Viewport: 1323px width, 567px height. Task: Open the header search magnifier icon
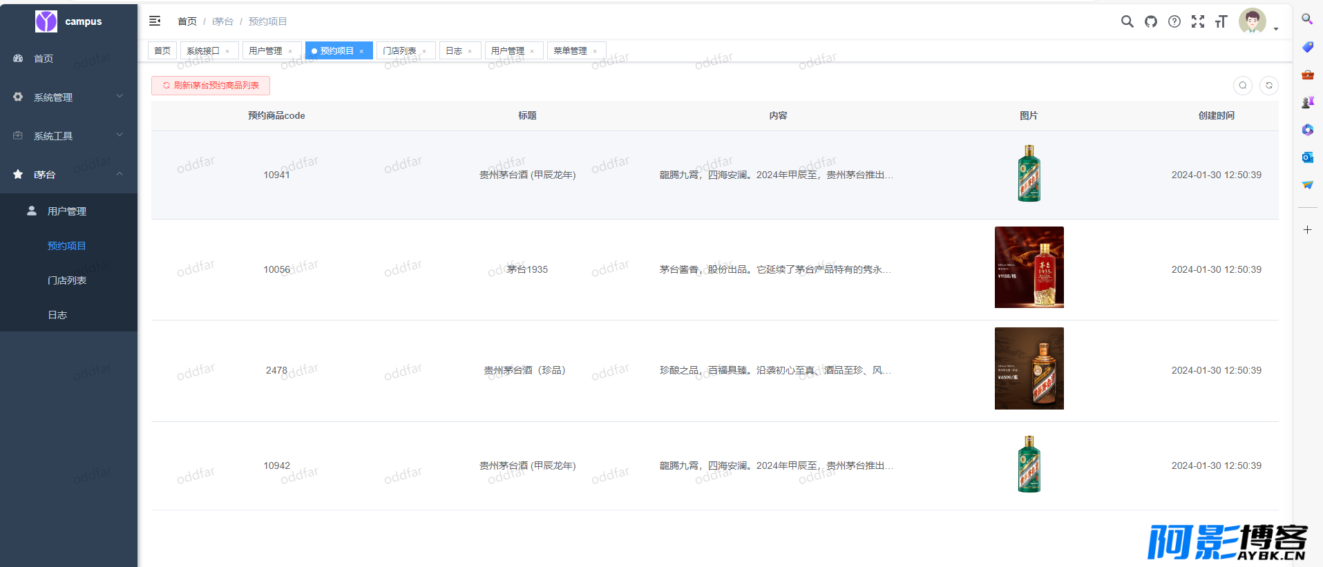[x=1127, y=21]
